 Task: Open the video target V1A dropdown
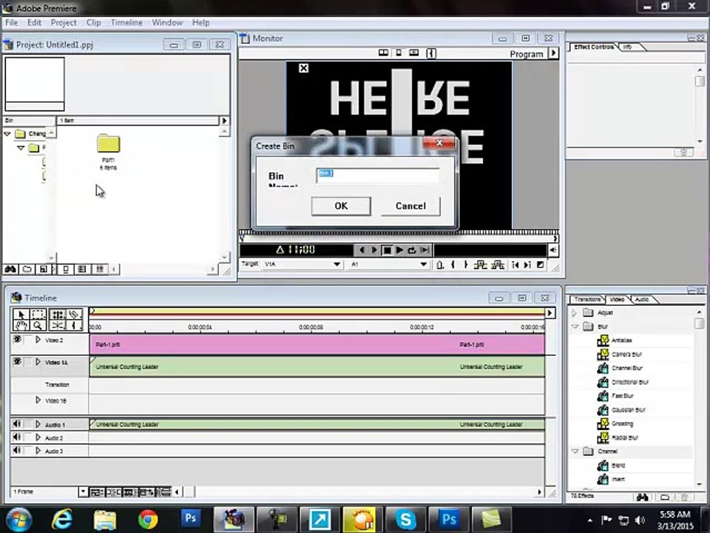337,264
